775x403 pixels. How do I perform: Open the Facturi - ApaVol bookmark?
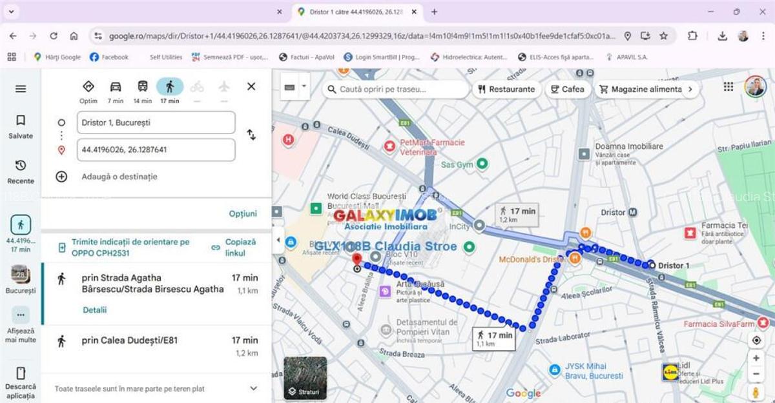point(307,57)
